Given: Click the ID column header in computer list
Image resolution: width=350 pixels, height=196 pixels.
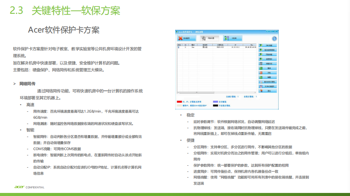Looking at the screenshot, I should pyautogui.click(x=185, y=45).
